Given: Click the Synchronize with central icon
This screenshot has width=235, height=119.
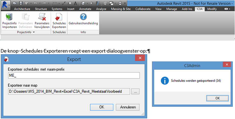Looking at the screenshot, I should [x=26, y=3].
